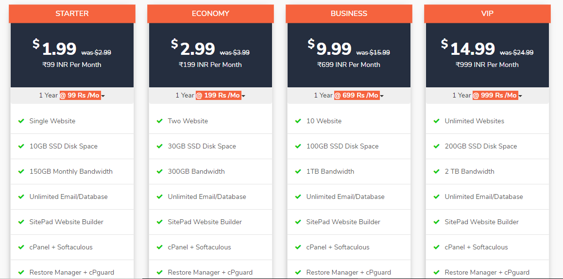Select the ECONOMY plan header

click(x=210, y=14)
